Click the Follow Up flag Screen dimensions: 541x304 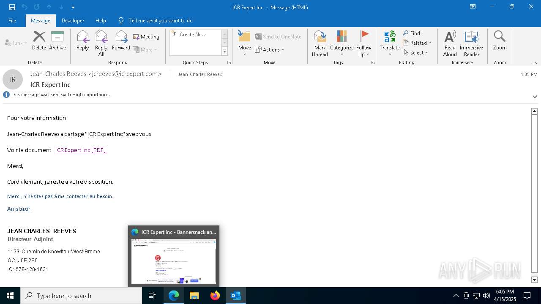pyautogui.click(x=363, y=43)
